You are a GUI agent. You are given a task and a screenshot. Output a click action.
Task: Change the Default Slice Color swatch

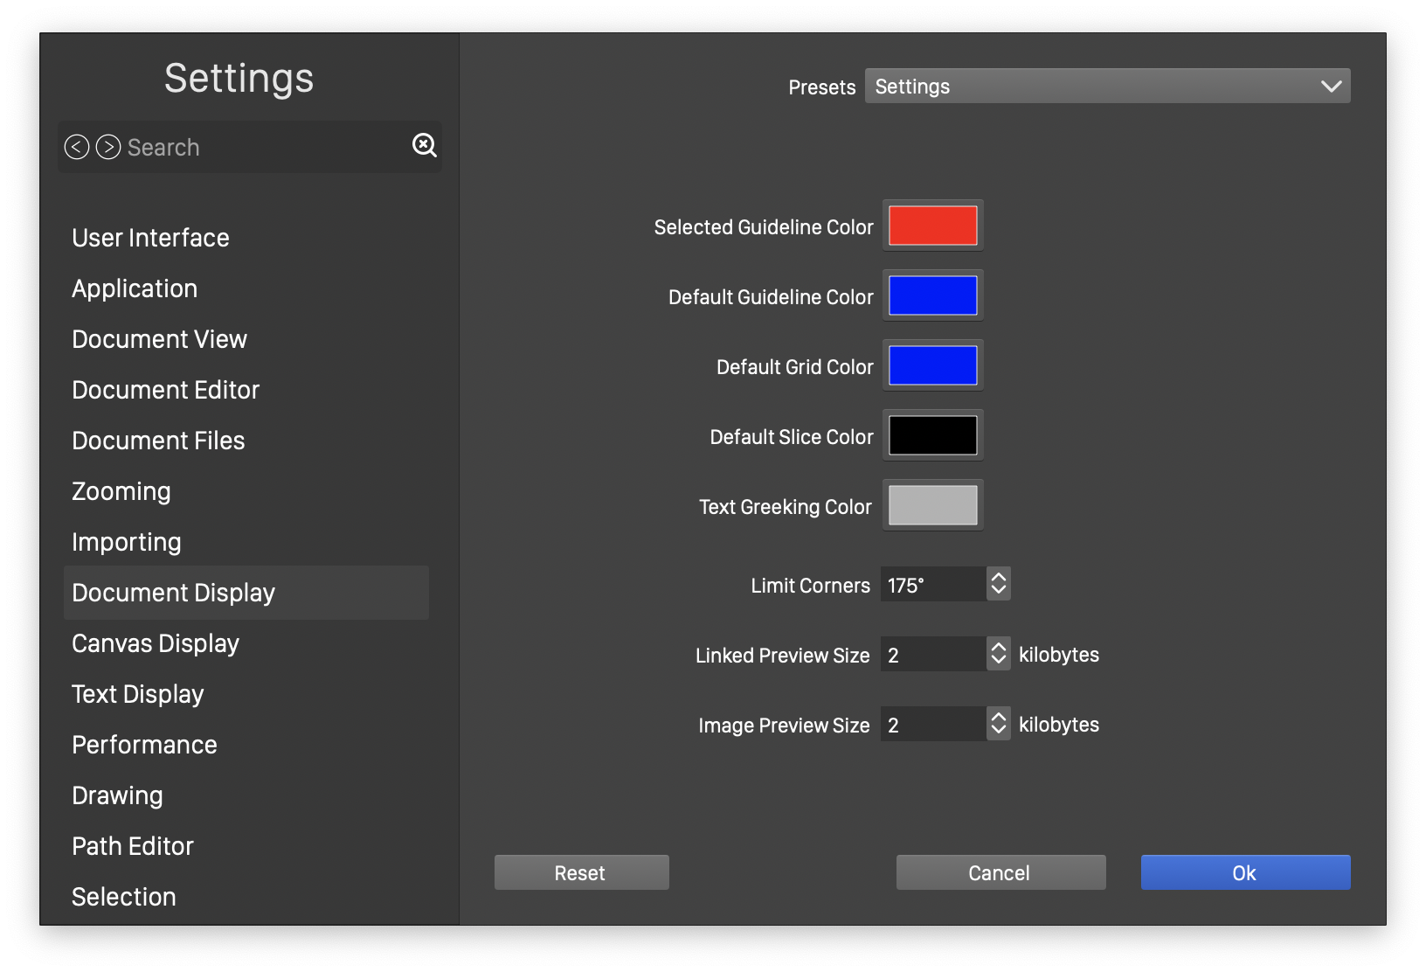(x=933, y=435)
